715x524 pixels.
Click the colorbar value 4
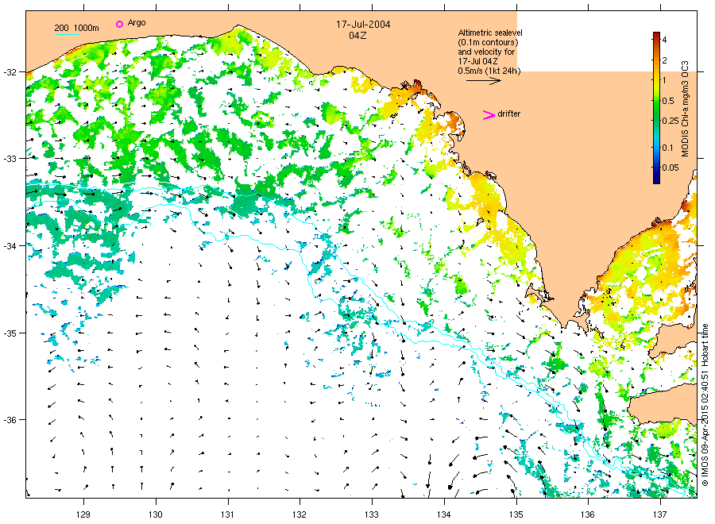point(664,40)
